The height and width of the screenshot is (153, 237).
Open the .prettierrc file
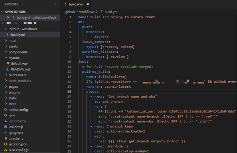tap(16, 138)
